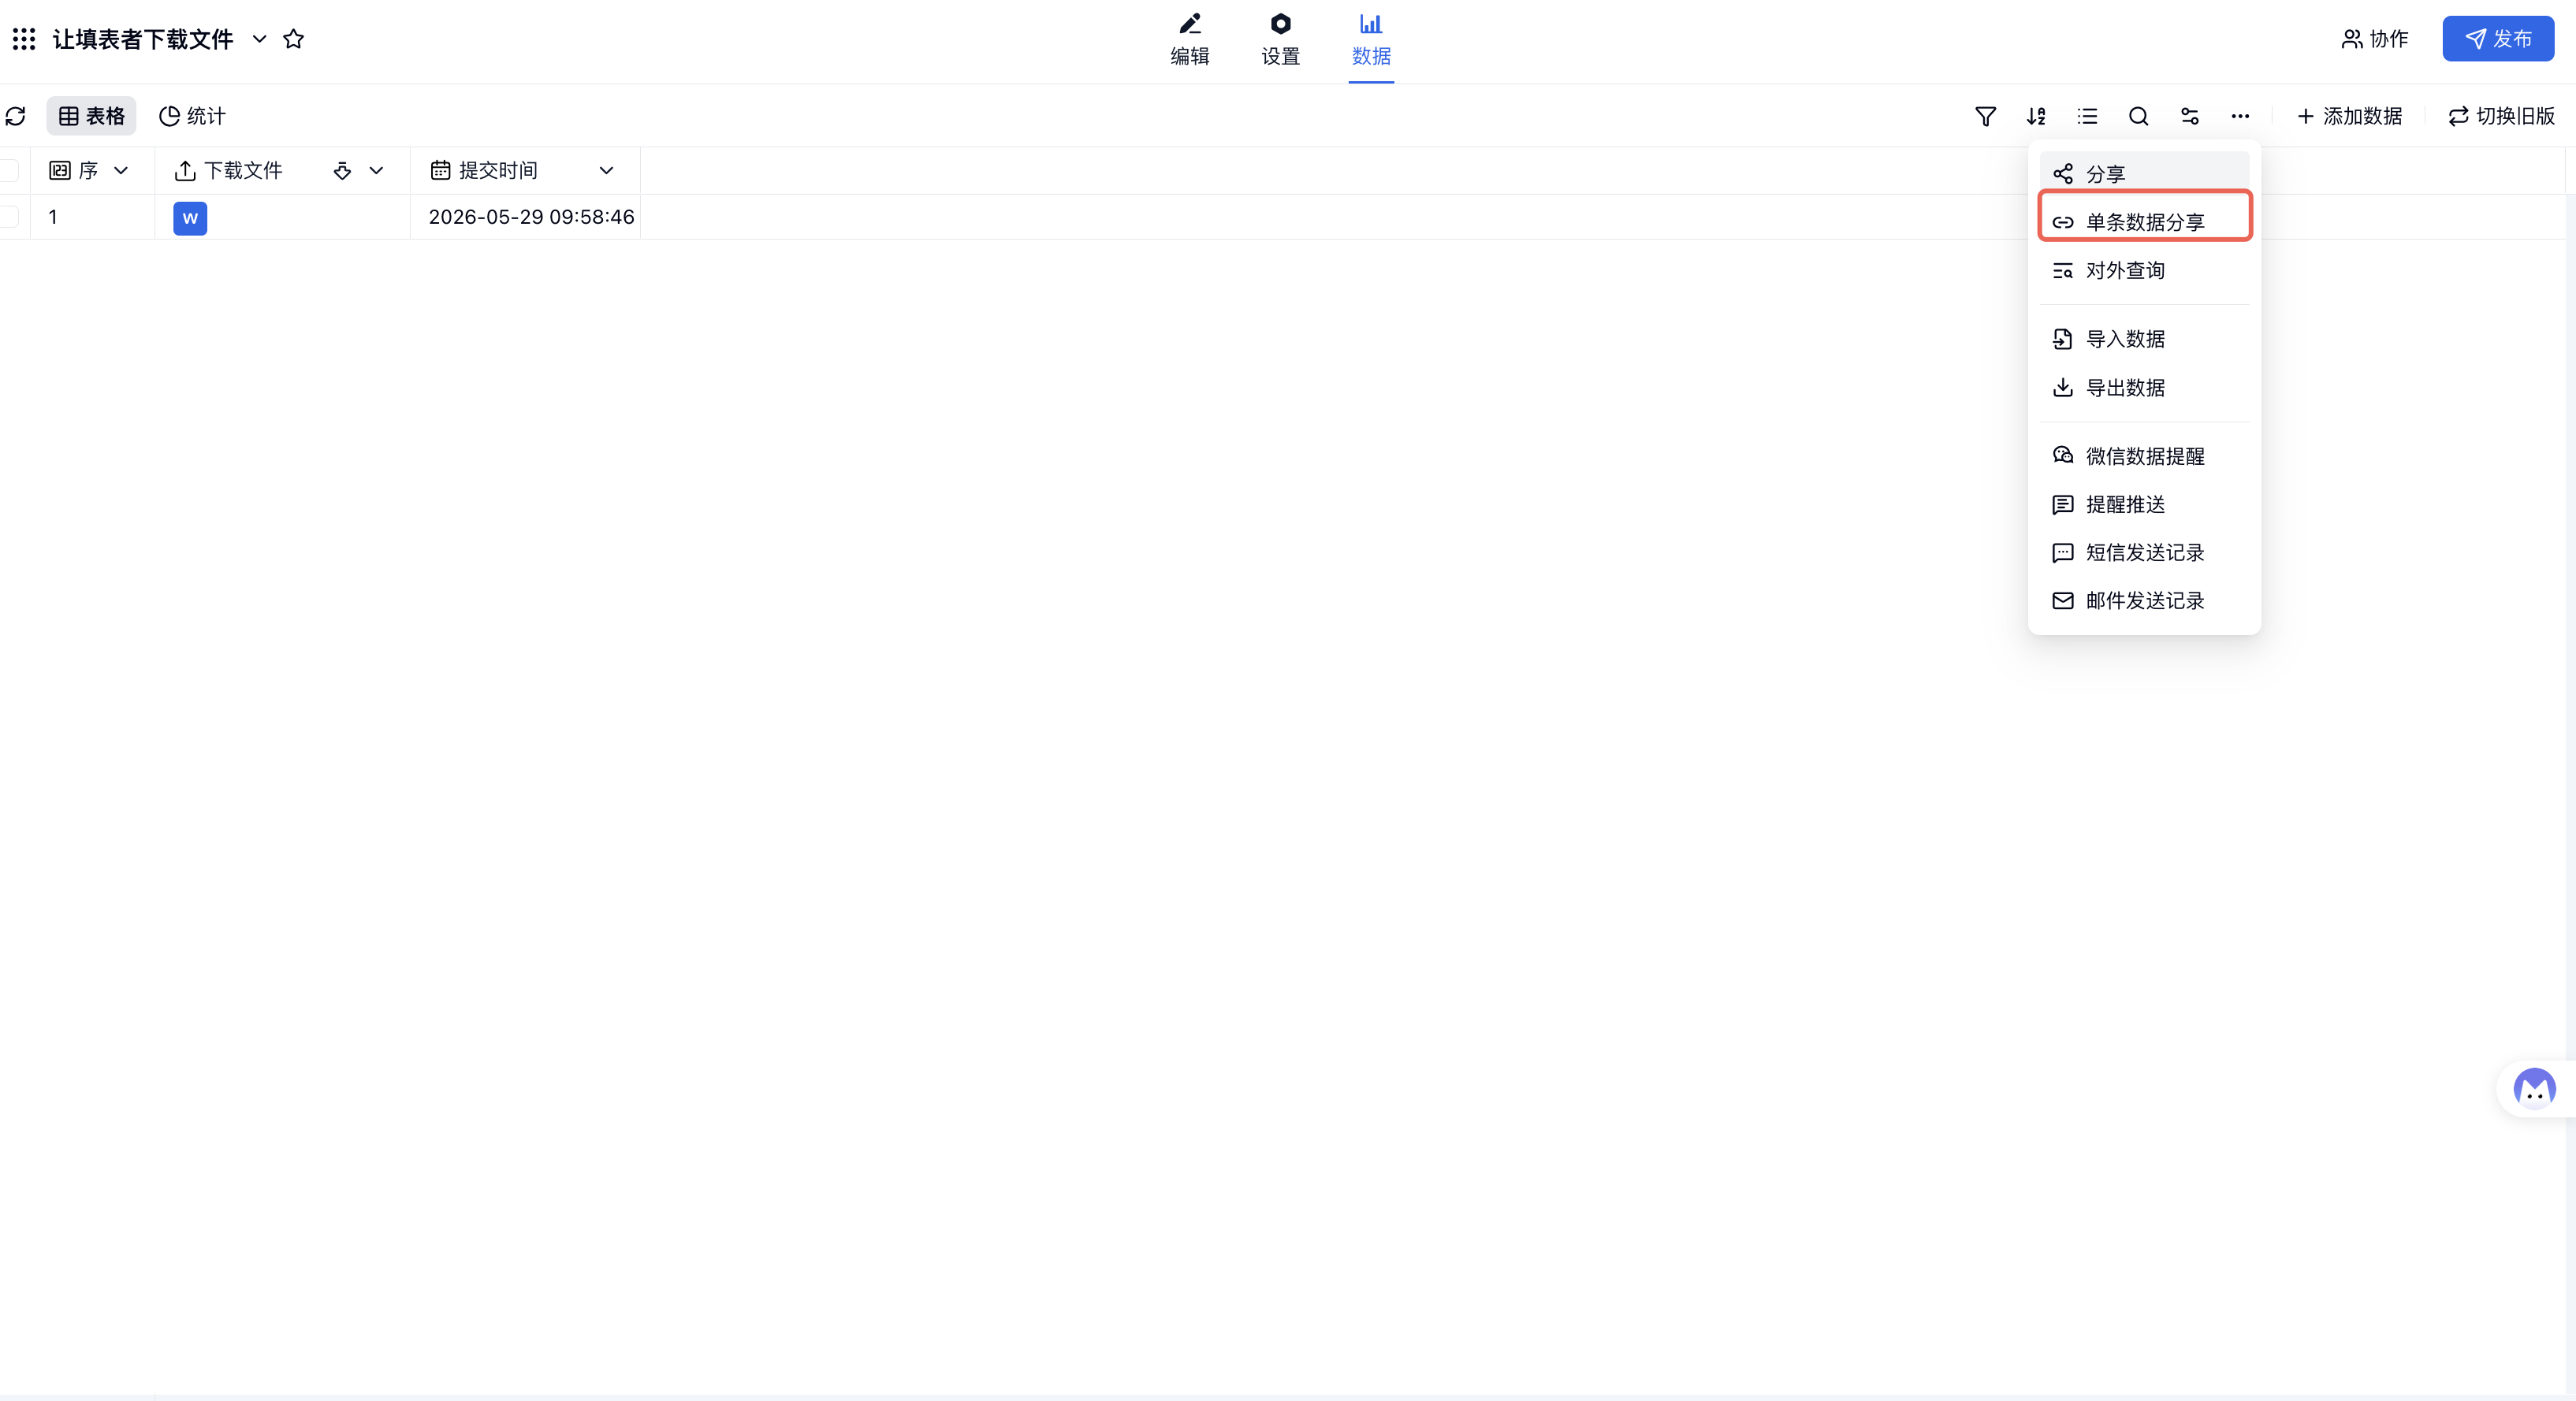Open 邮件发送记录 menu entry
The height and width of the screenshot is (1401, 2576).
click(2144, 600)
